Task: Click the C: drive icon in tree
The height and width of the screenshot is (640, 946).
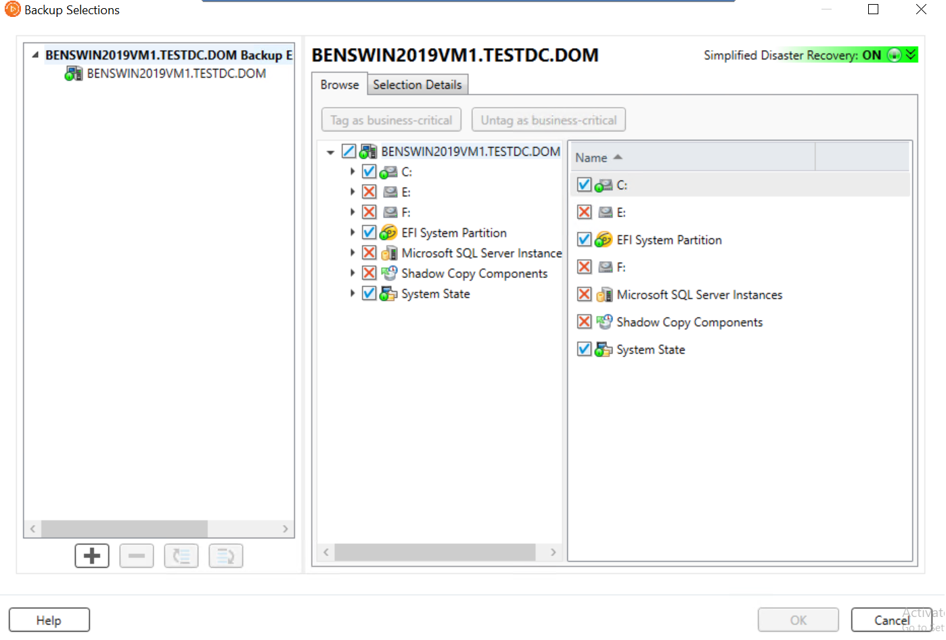Action: [388, 172]
